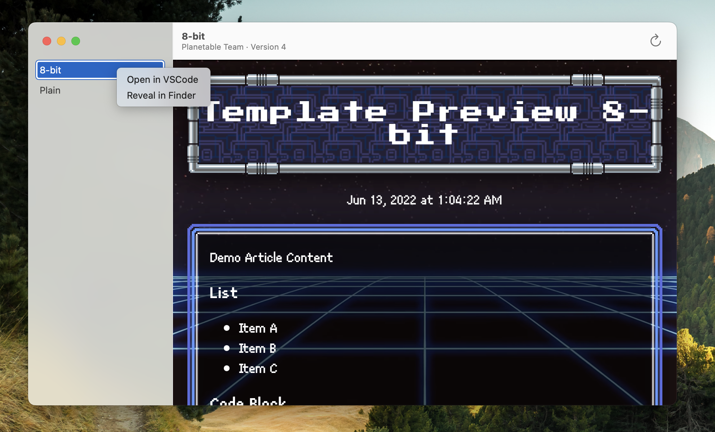Switch to the Plain template

(50, 90)
